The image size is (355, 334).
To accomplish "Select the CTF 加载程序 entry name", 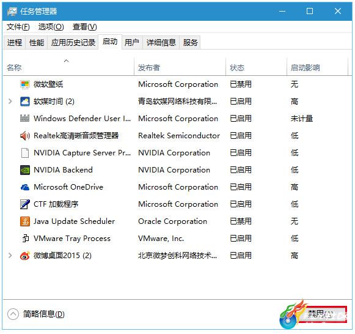I will 56,204.
